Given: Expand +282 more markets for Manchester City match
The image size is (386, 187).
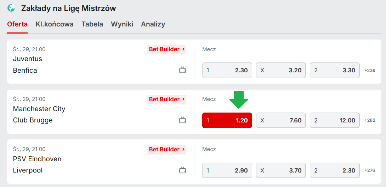Looking at the screenshot, I should click(370, 120).
